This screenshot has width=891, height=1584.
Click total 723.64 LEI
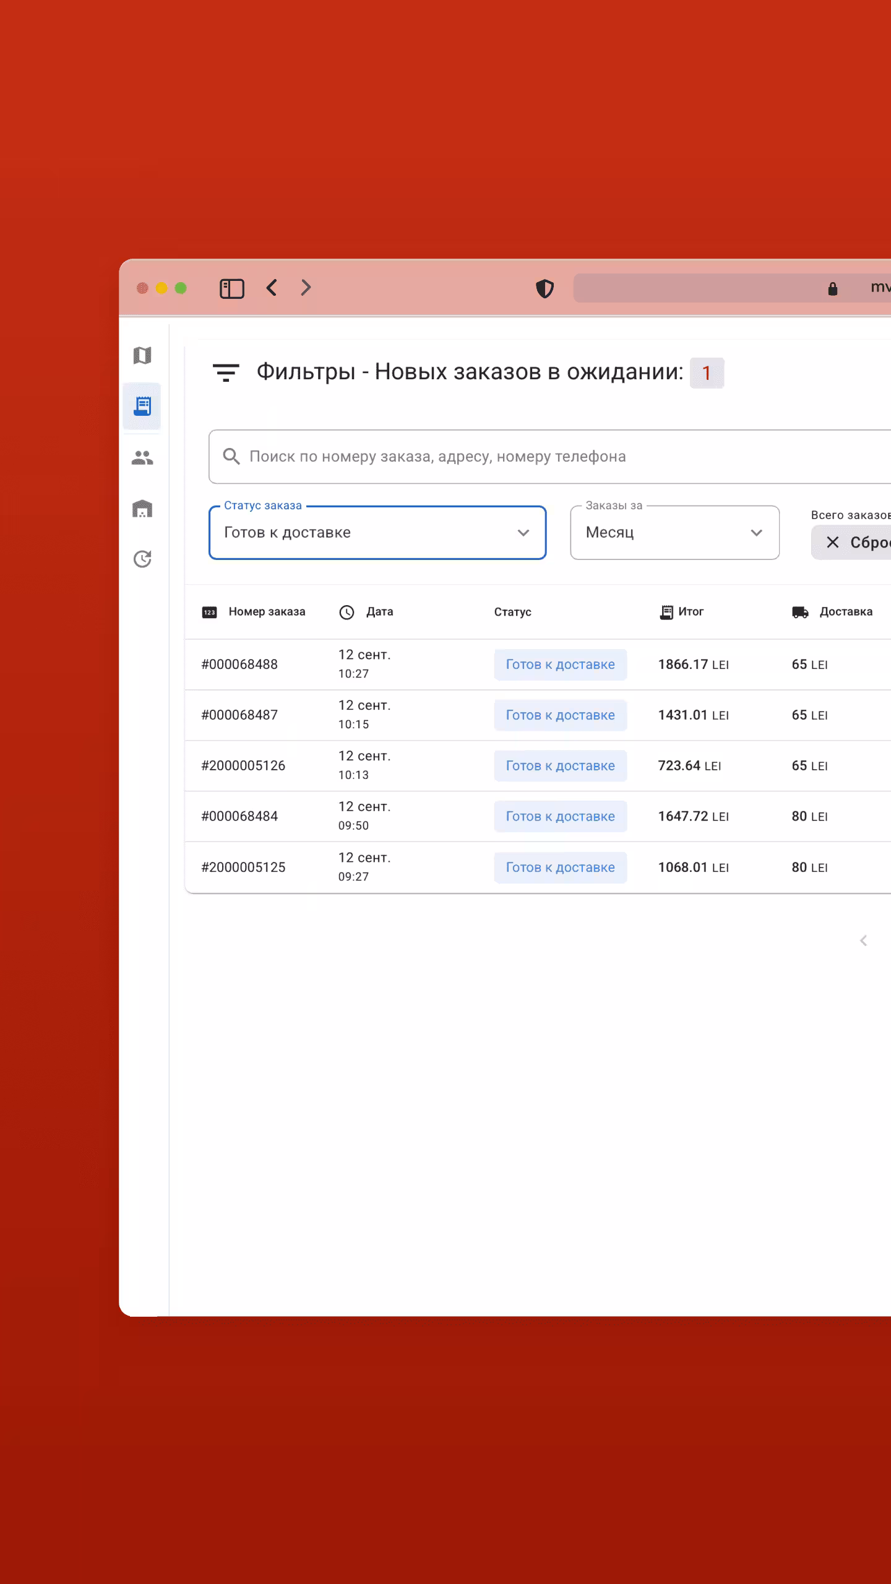tap(689, 766)
